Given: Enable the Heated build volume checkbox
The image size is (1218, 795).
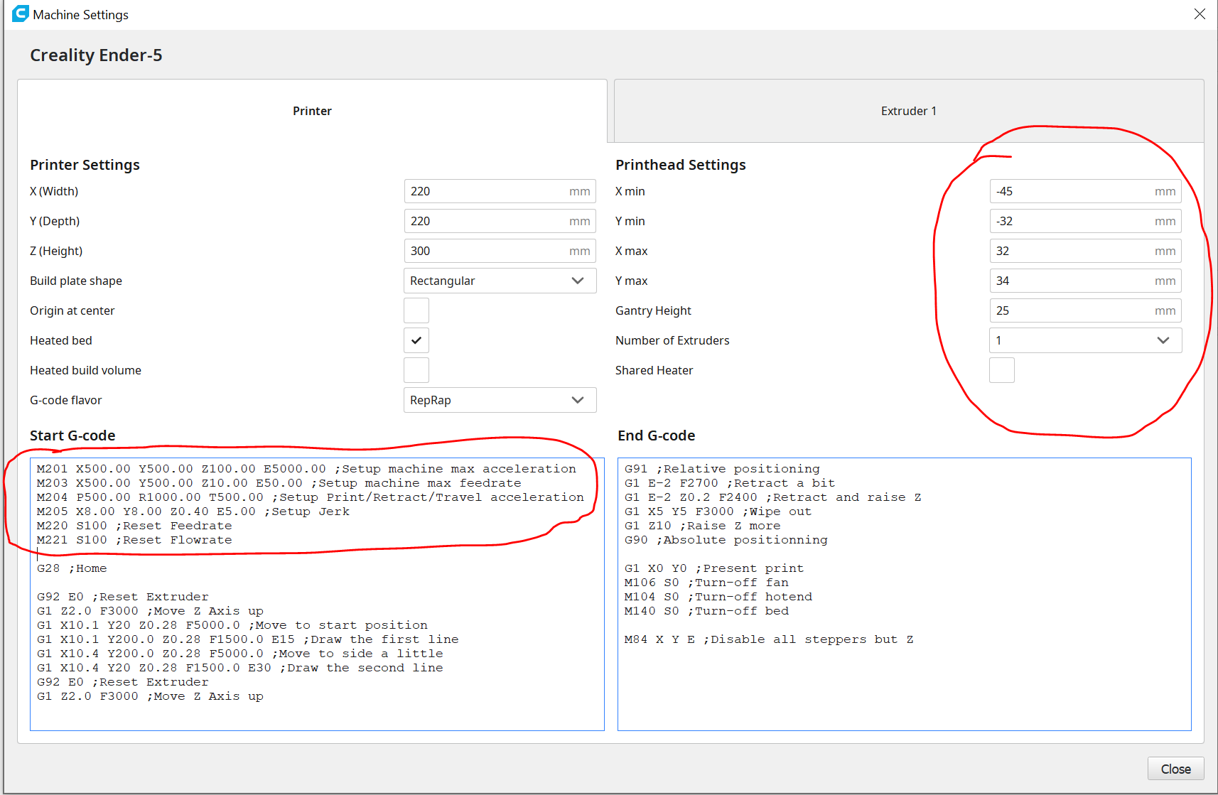Looking at the screenshot, I should point(416,370).
